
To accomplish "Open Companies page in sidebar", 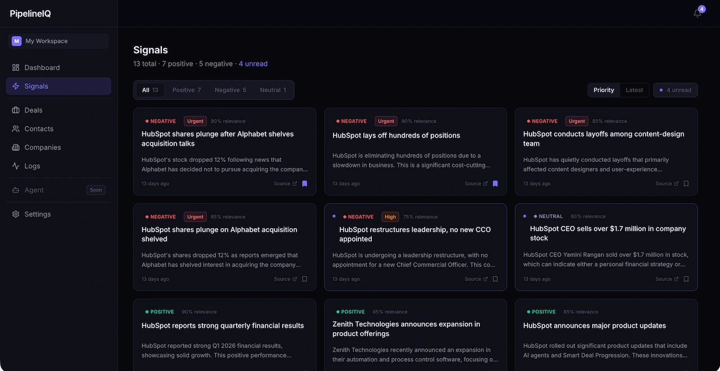I will point(58,147).
